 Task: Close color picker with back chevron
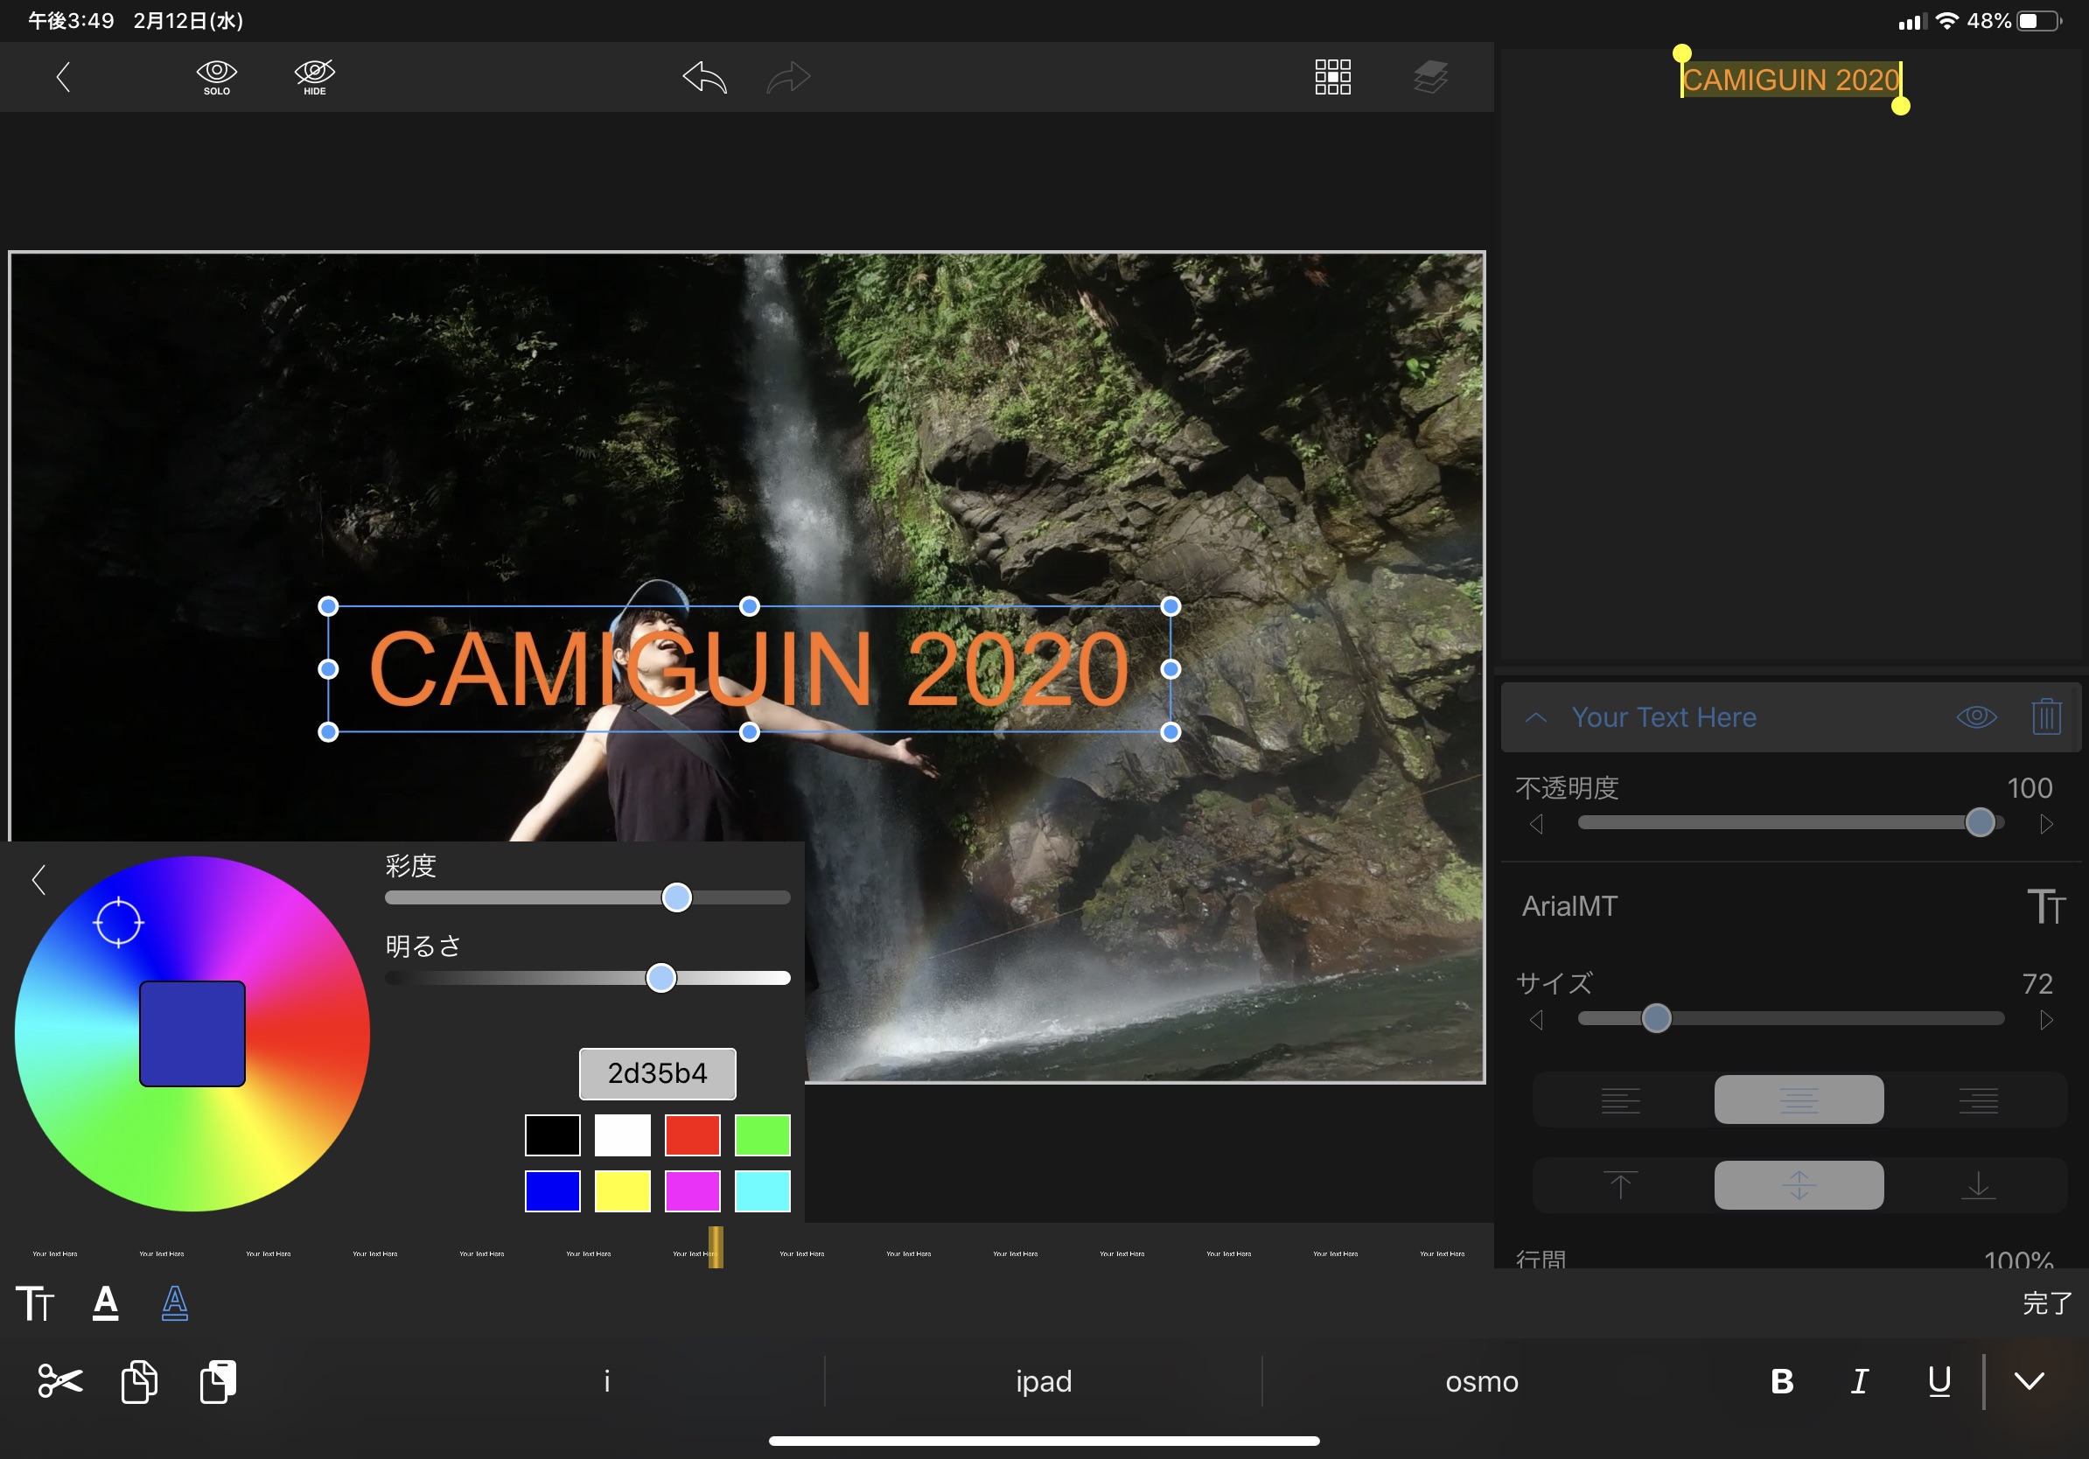38,880
